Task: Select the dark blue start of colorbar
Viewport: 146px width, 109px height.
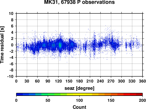Action: click(20, 94)
